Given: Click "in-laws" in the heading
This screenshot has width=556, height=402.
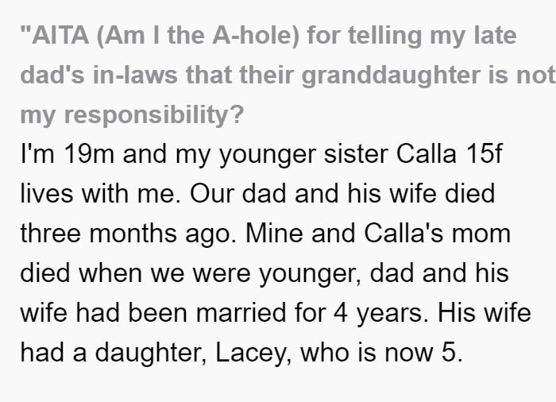Looking at the screenshot, I should pyautogui.click(x=135, y=75).
